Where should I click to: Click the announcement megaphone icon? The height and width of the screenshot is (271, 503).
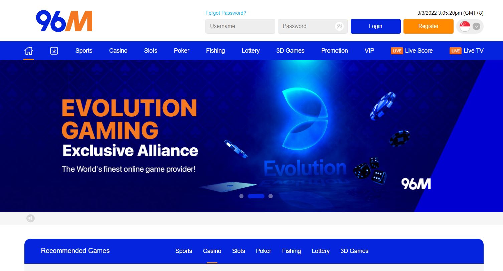point(30,218)
